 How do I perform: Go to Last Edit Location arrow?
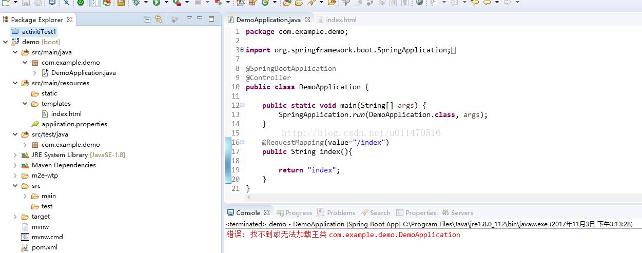tap(475, 3)
